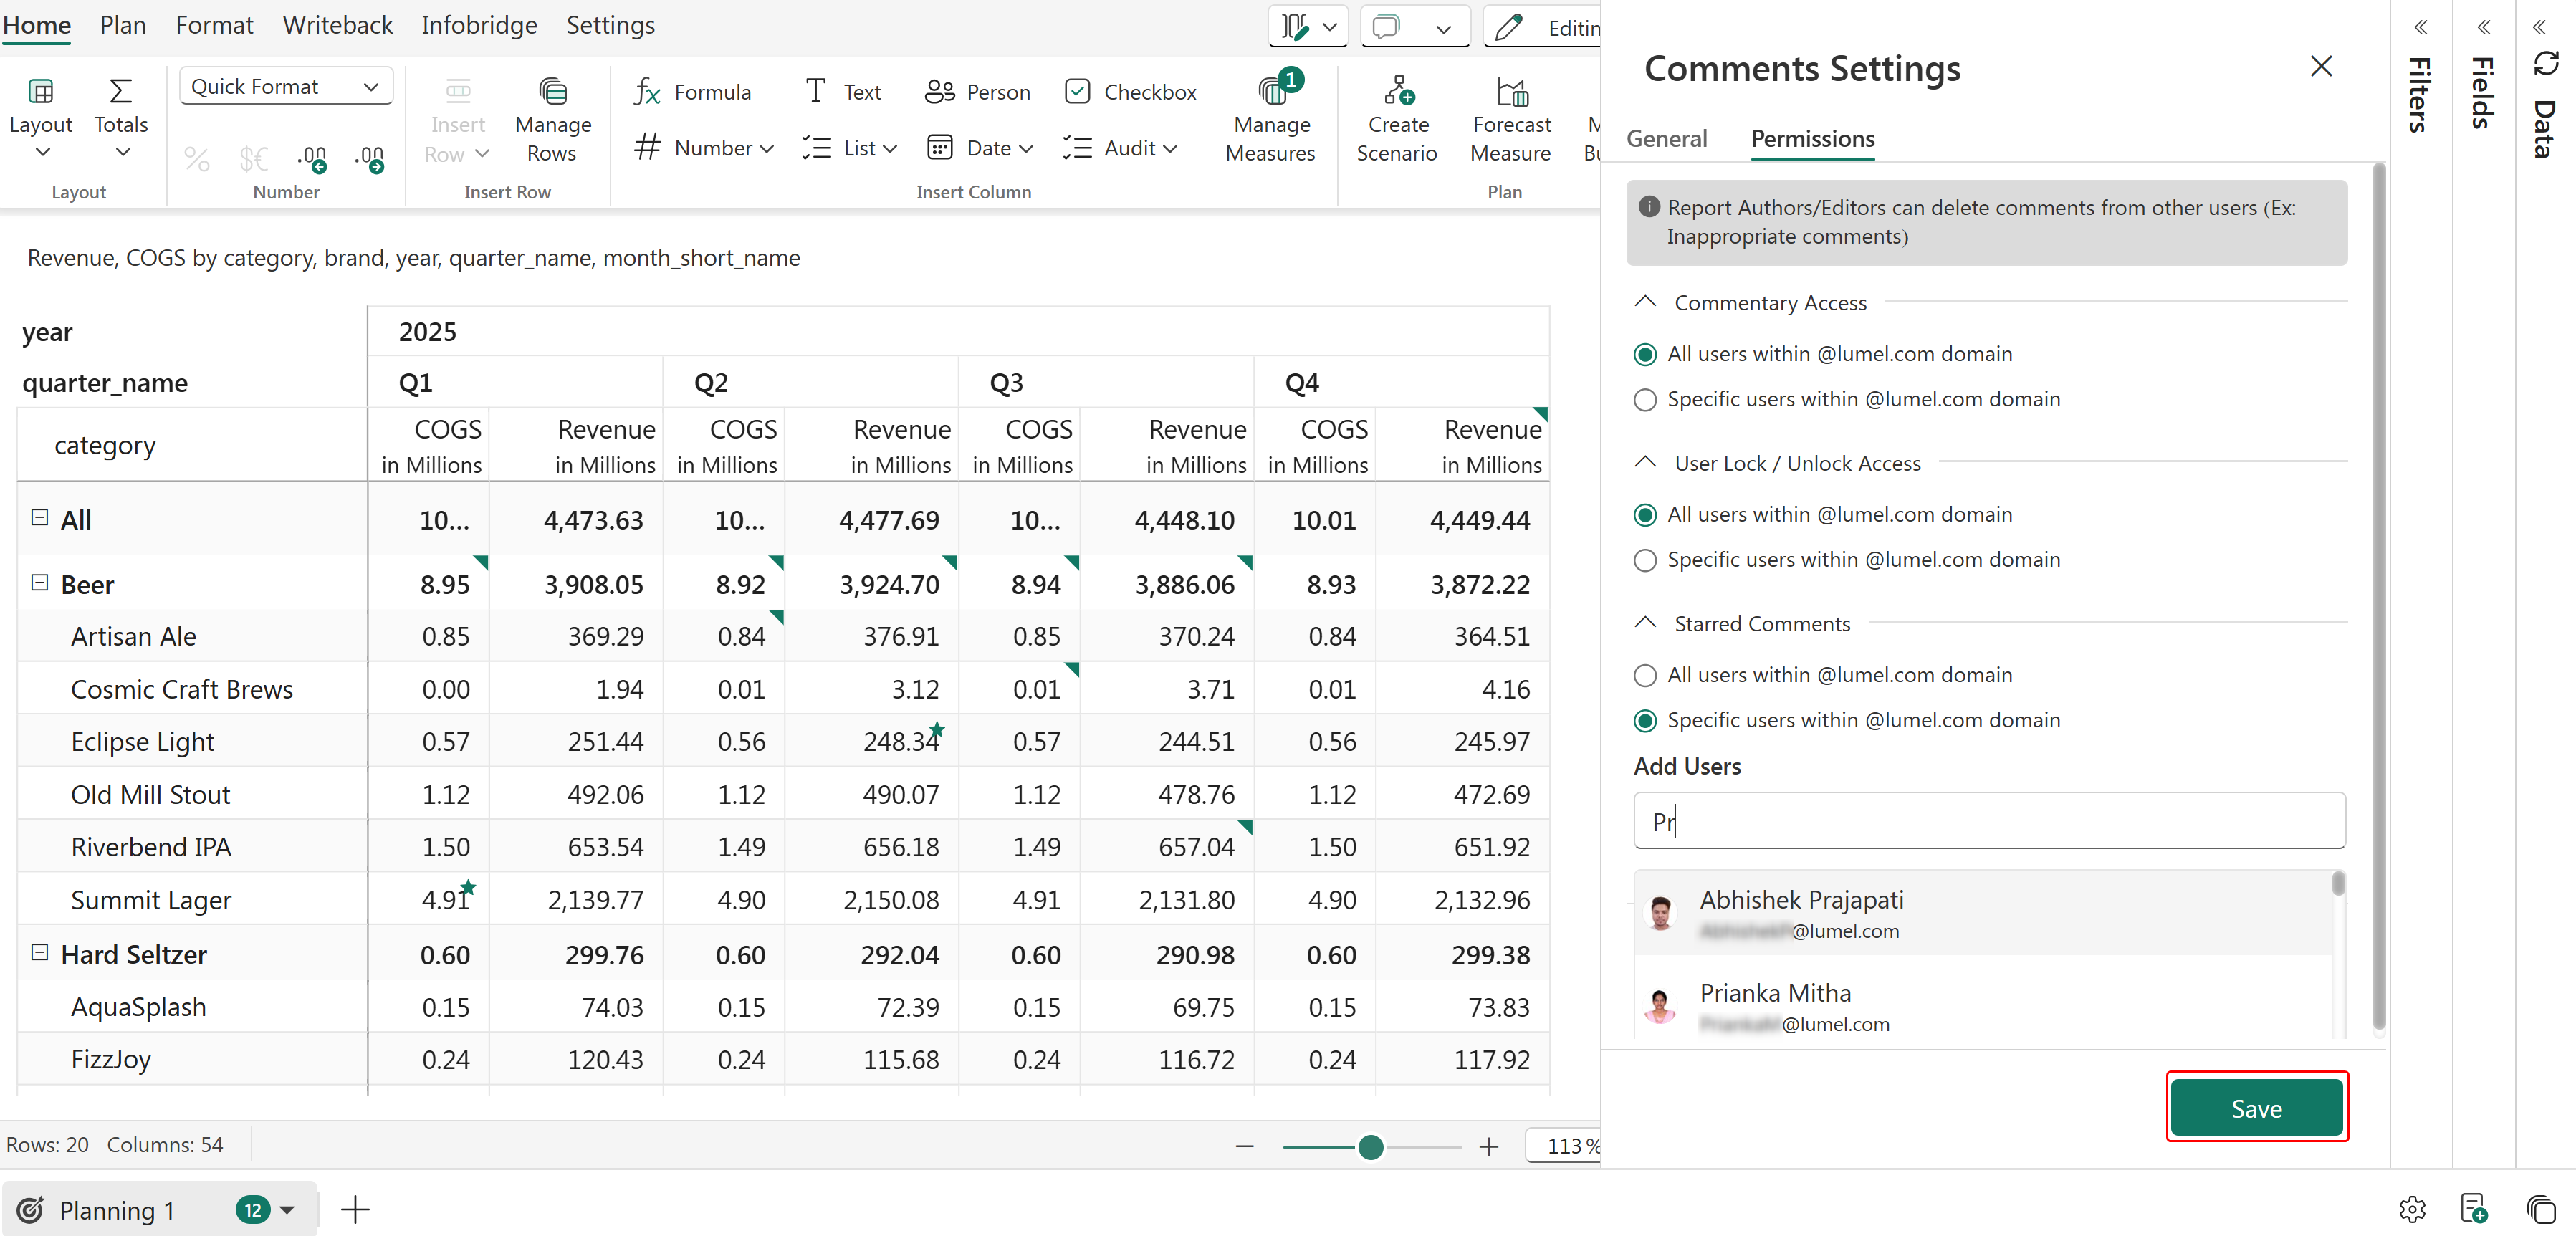Open the Writeback menu tab
This screenshot has height=1236, width=2576.
click(337, 25)
